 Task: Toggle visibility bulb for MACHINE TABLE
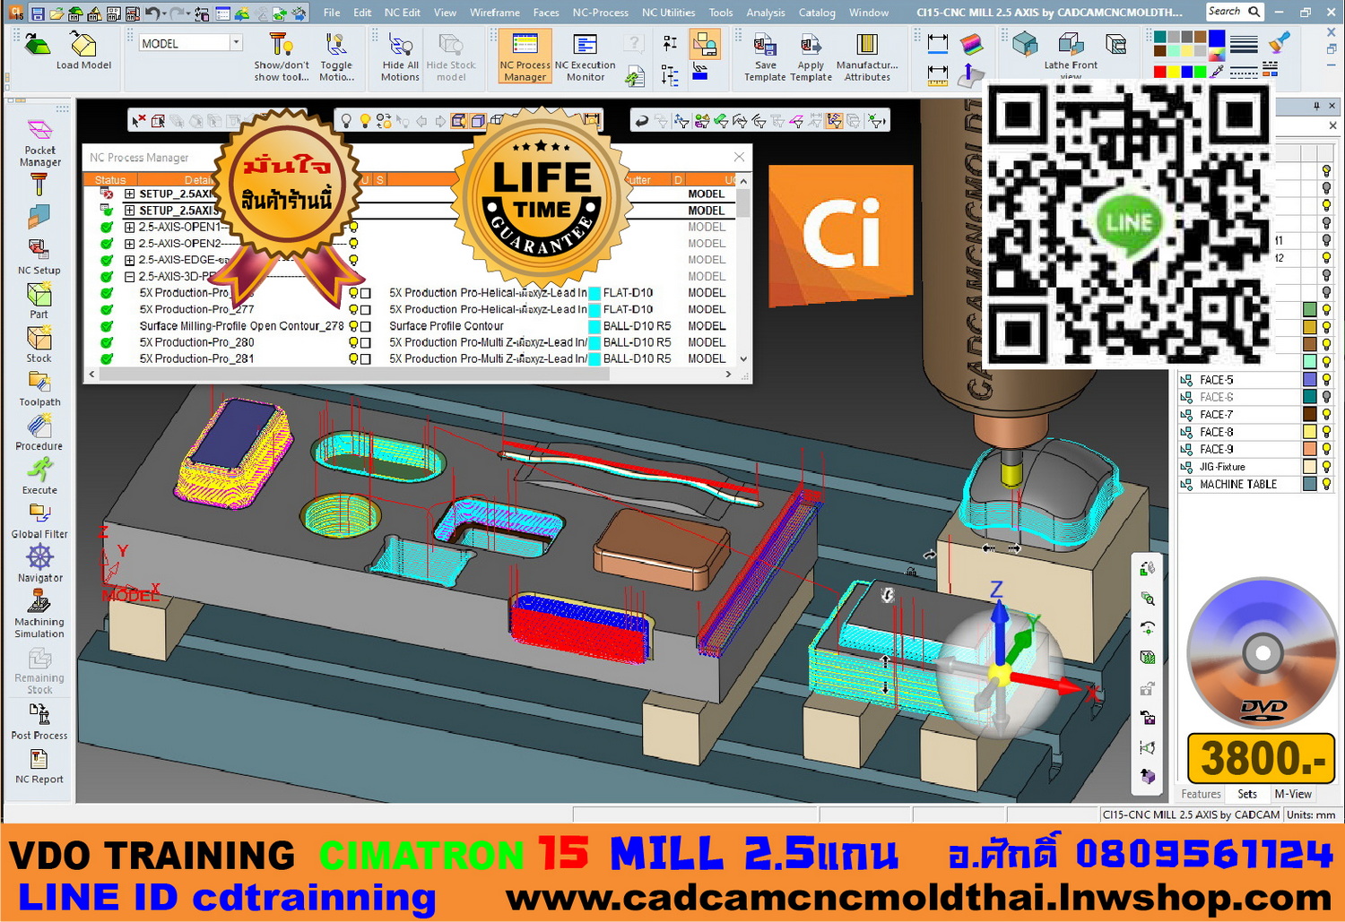1326,484
